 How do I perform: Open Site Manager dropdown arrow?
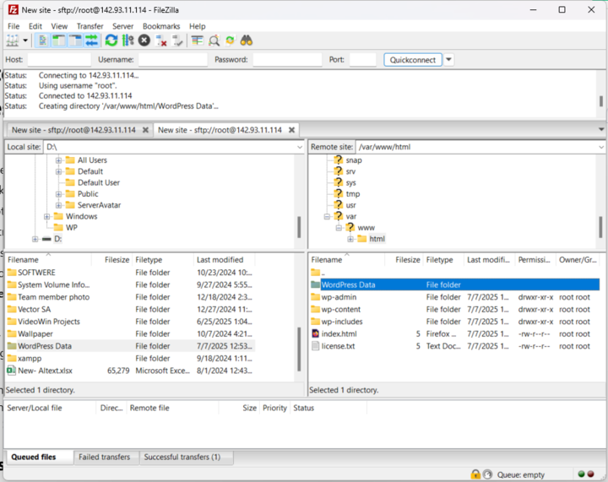pos(25,41)
